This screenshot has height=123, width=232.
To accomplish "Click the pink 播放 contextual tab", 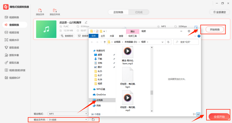I will [x=132, y=32].
